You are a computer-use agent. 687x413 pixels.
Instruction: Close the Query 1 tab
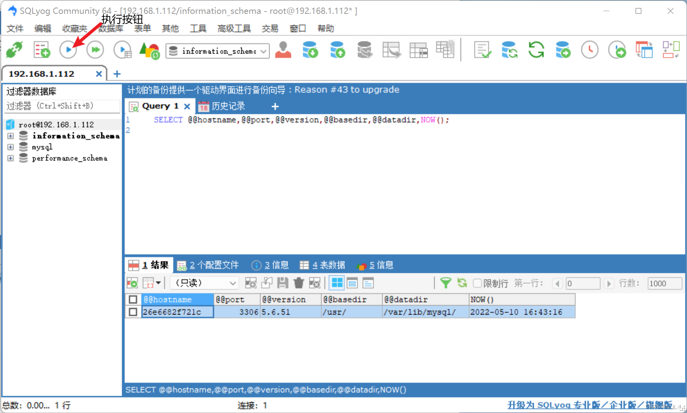click(187, 106)
